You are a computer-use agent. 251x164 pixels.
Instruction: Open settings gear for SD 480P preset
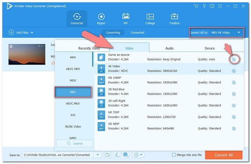click(234, 129)
